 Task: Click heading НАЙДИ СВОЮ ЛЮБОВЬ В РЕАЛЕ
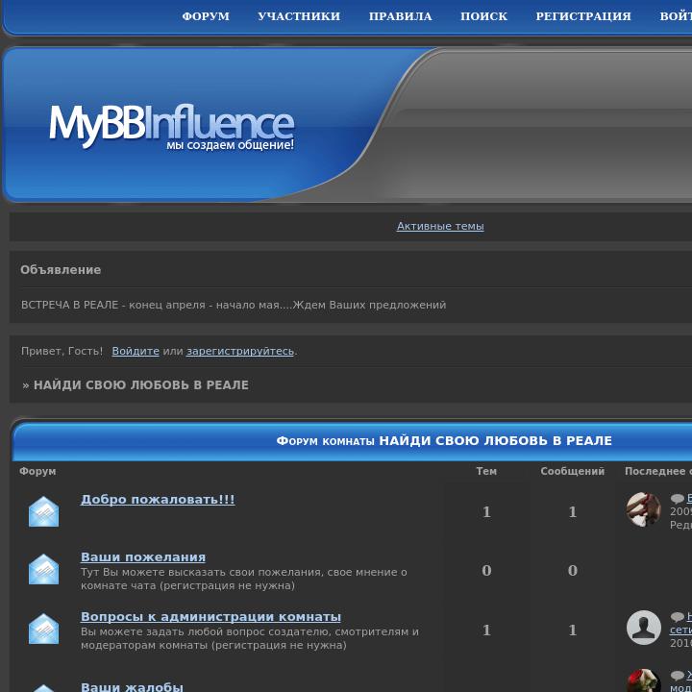click(x=141, y=384)
